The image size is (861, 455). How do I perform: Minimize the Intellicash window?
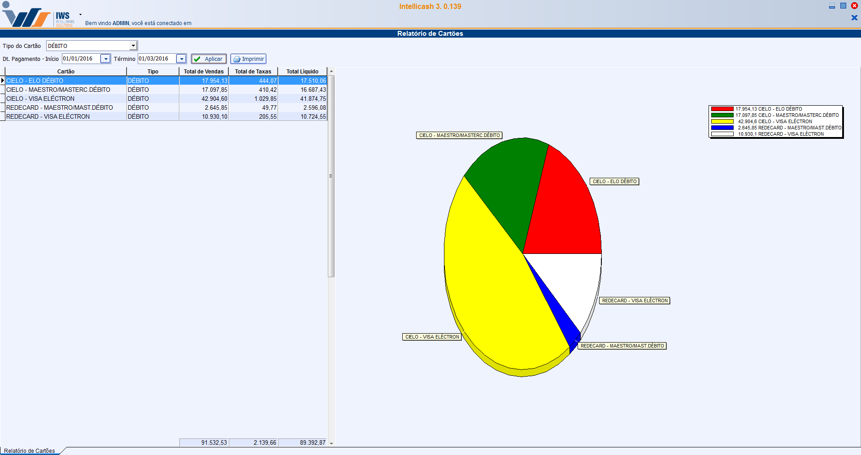click(832, 6)
